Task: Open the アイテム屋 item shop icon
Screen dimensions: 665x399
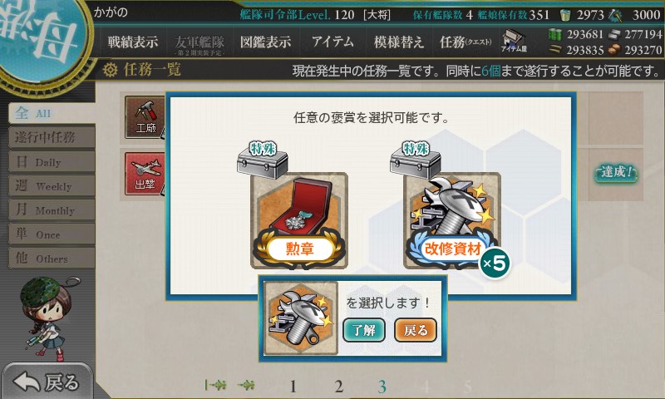Action: tap(514, 41)
